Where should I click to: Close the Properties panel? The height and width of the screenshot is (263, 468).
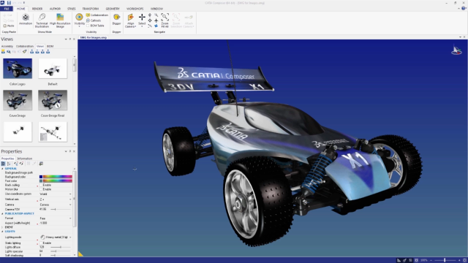click(x=74, y=151)
